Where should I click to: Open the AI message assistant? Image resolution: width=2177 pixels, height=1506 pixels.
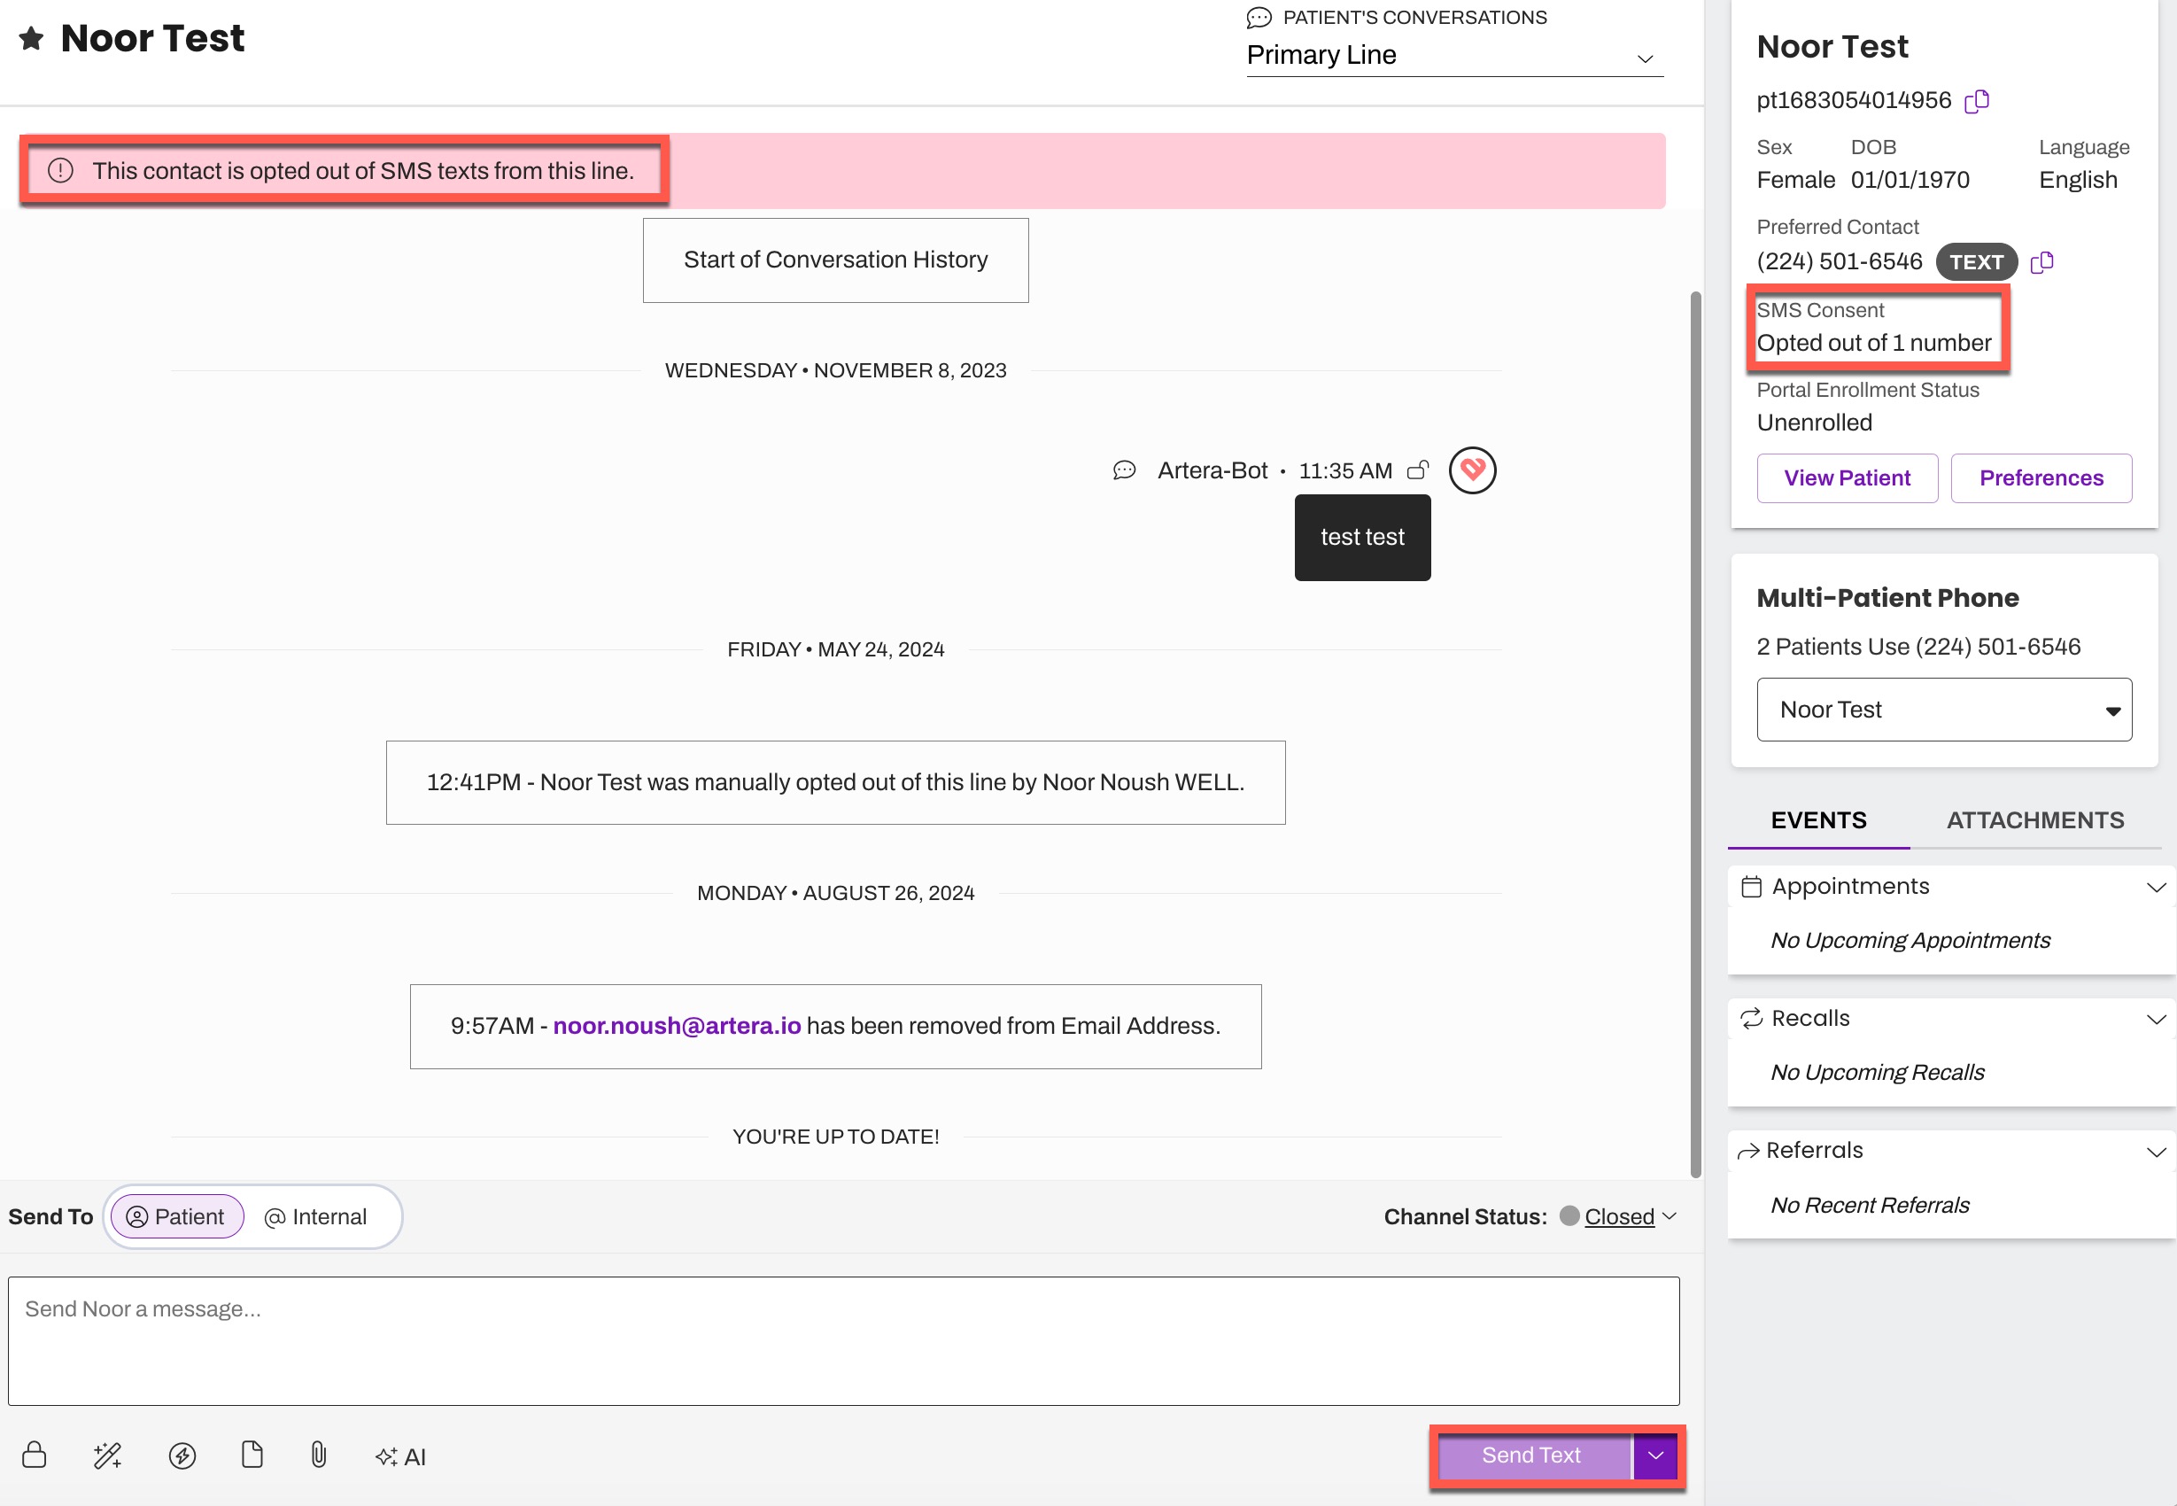pyautogui.click(x=399, y=1456)
